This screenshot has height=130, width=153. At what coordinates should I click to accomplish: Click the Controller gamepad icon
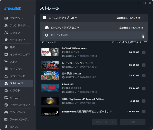pos(6,112)
